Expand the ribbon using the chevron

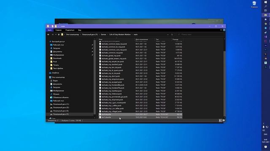[221, 30]
